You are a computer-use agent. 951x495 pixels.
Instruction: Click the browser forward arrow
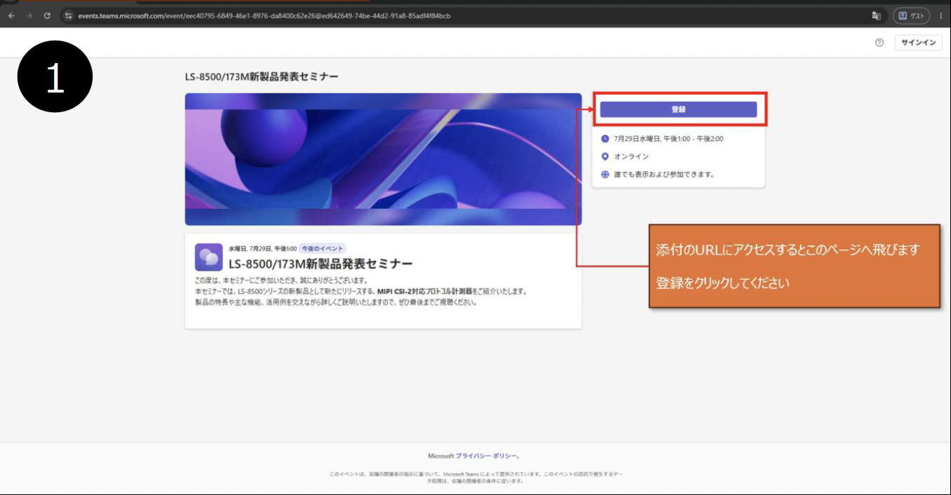point(29,15)
